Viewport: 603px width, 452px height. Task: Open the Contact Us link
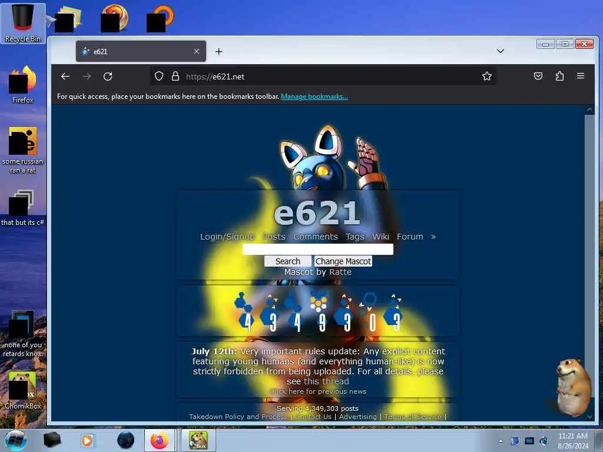click(x=313, y=417)
